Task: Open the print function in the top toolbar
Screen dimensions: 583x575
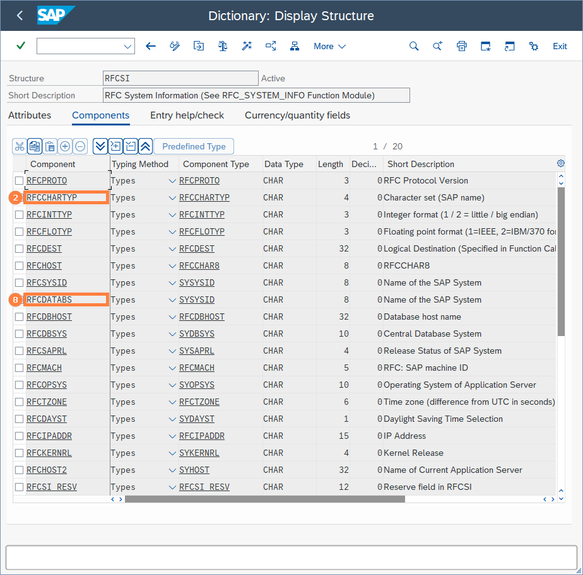Action: click(462, 46)
